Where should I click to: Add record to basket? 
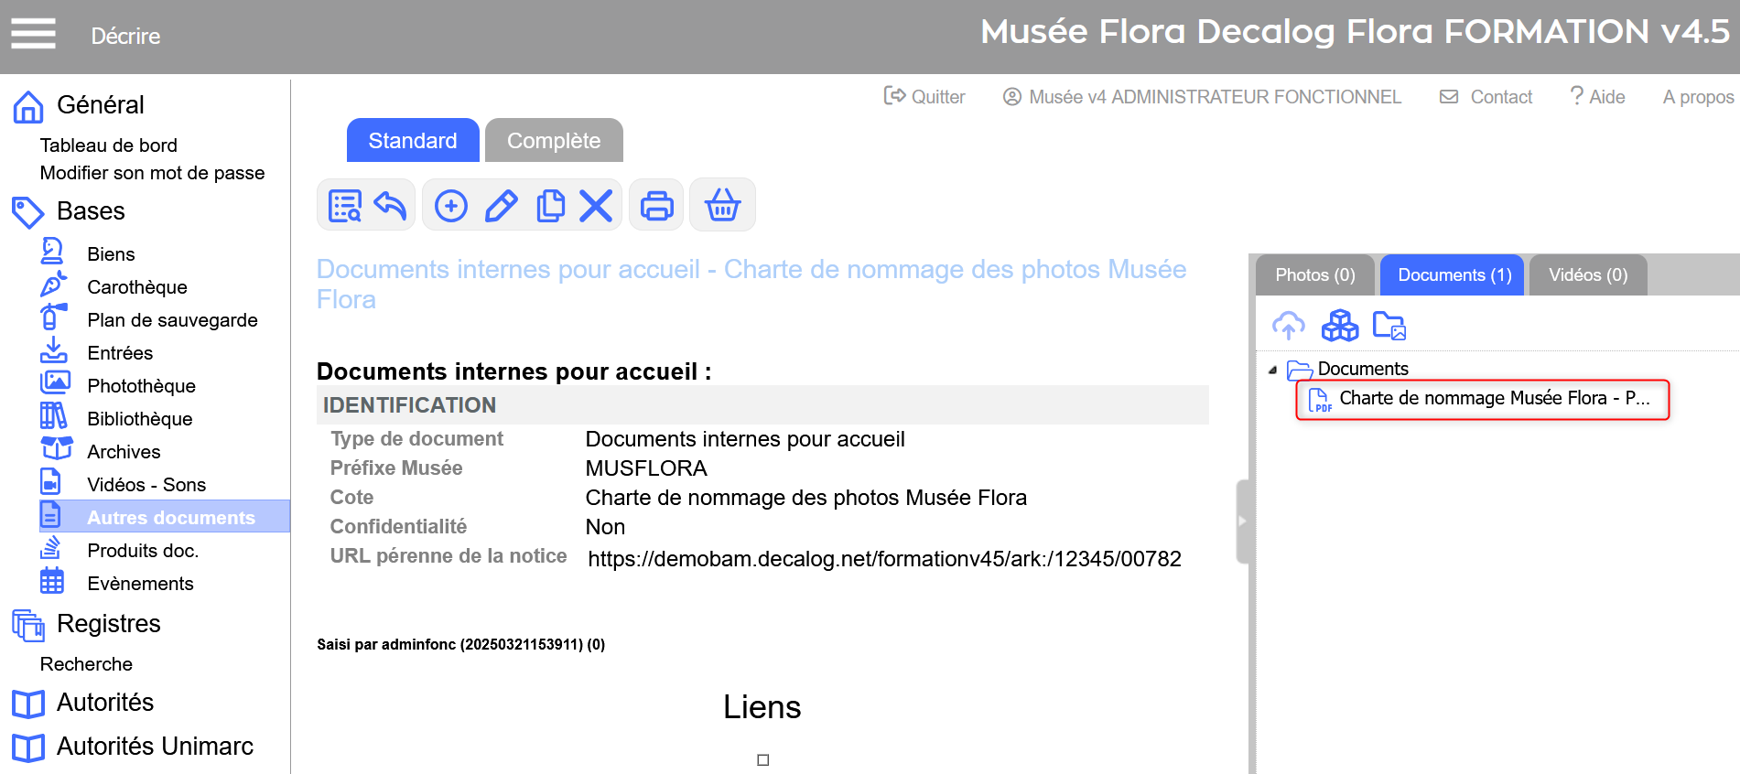point(722,206)
